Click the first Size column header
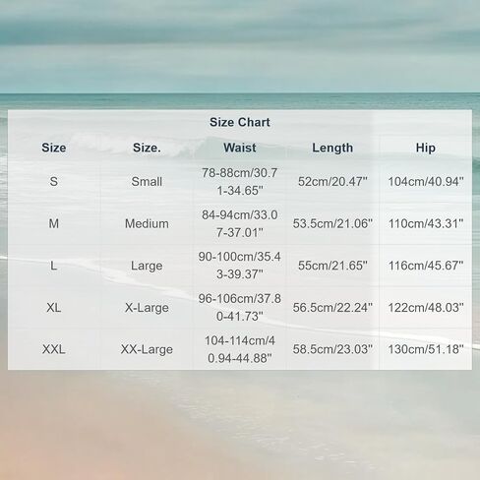 [x=54, y=148]
